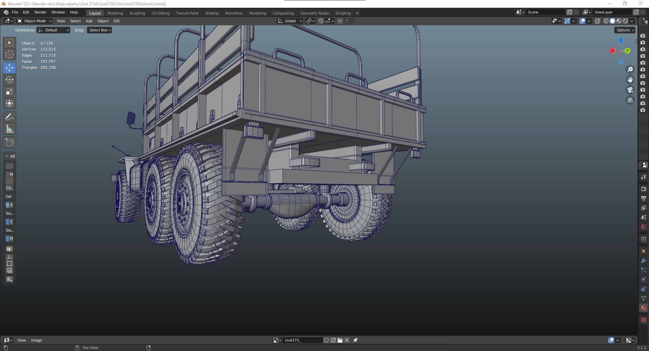Switch to Material Preview shading
This screenshot has height=351, width=649.
click(619, 21)
